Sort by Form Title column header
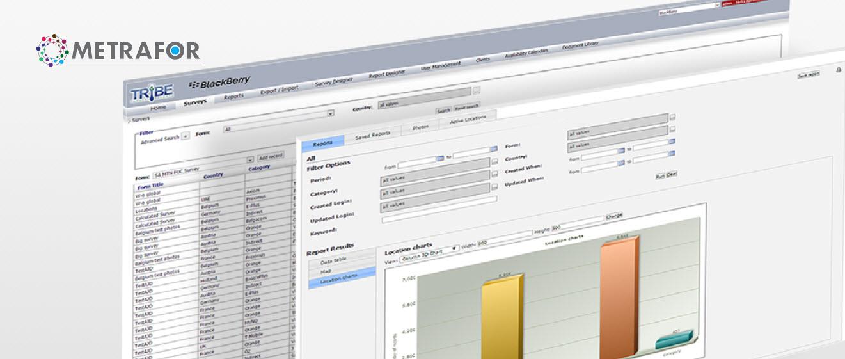The width and height of the screenshot is (845, 359). 152,187
